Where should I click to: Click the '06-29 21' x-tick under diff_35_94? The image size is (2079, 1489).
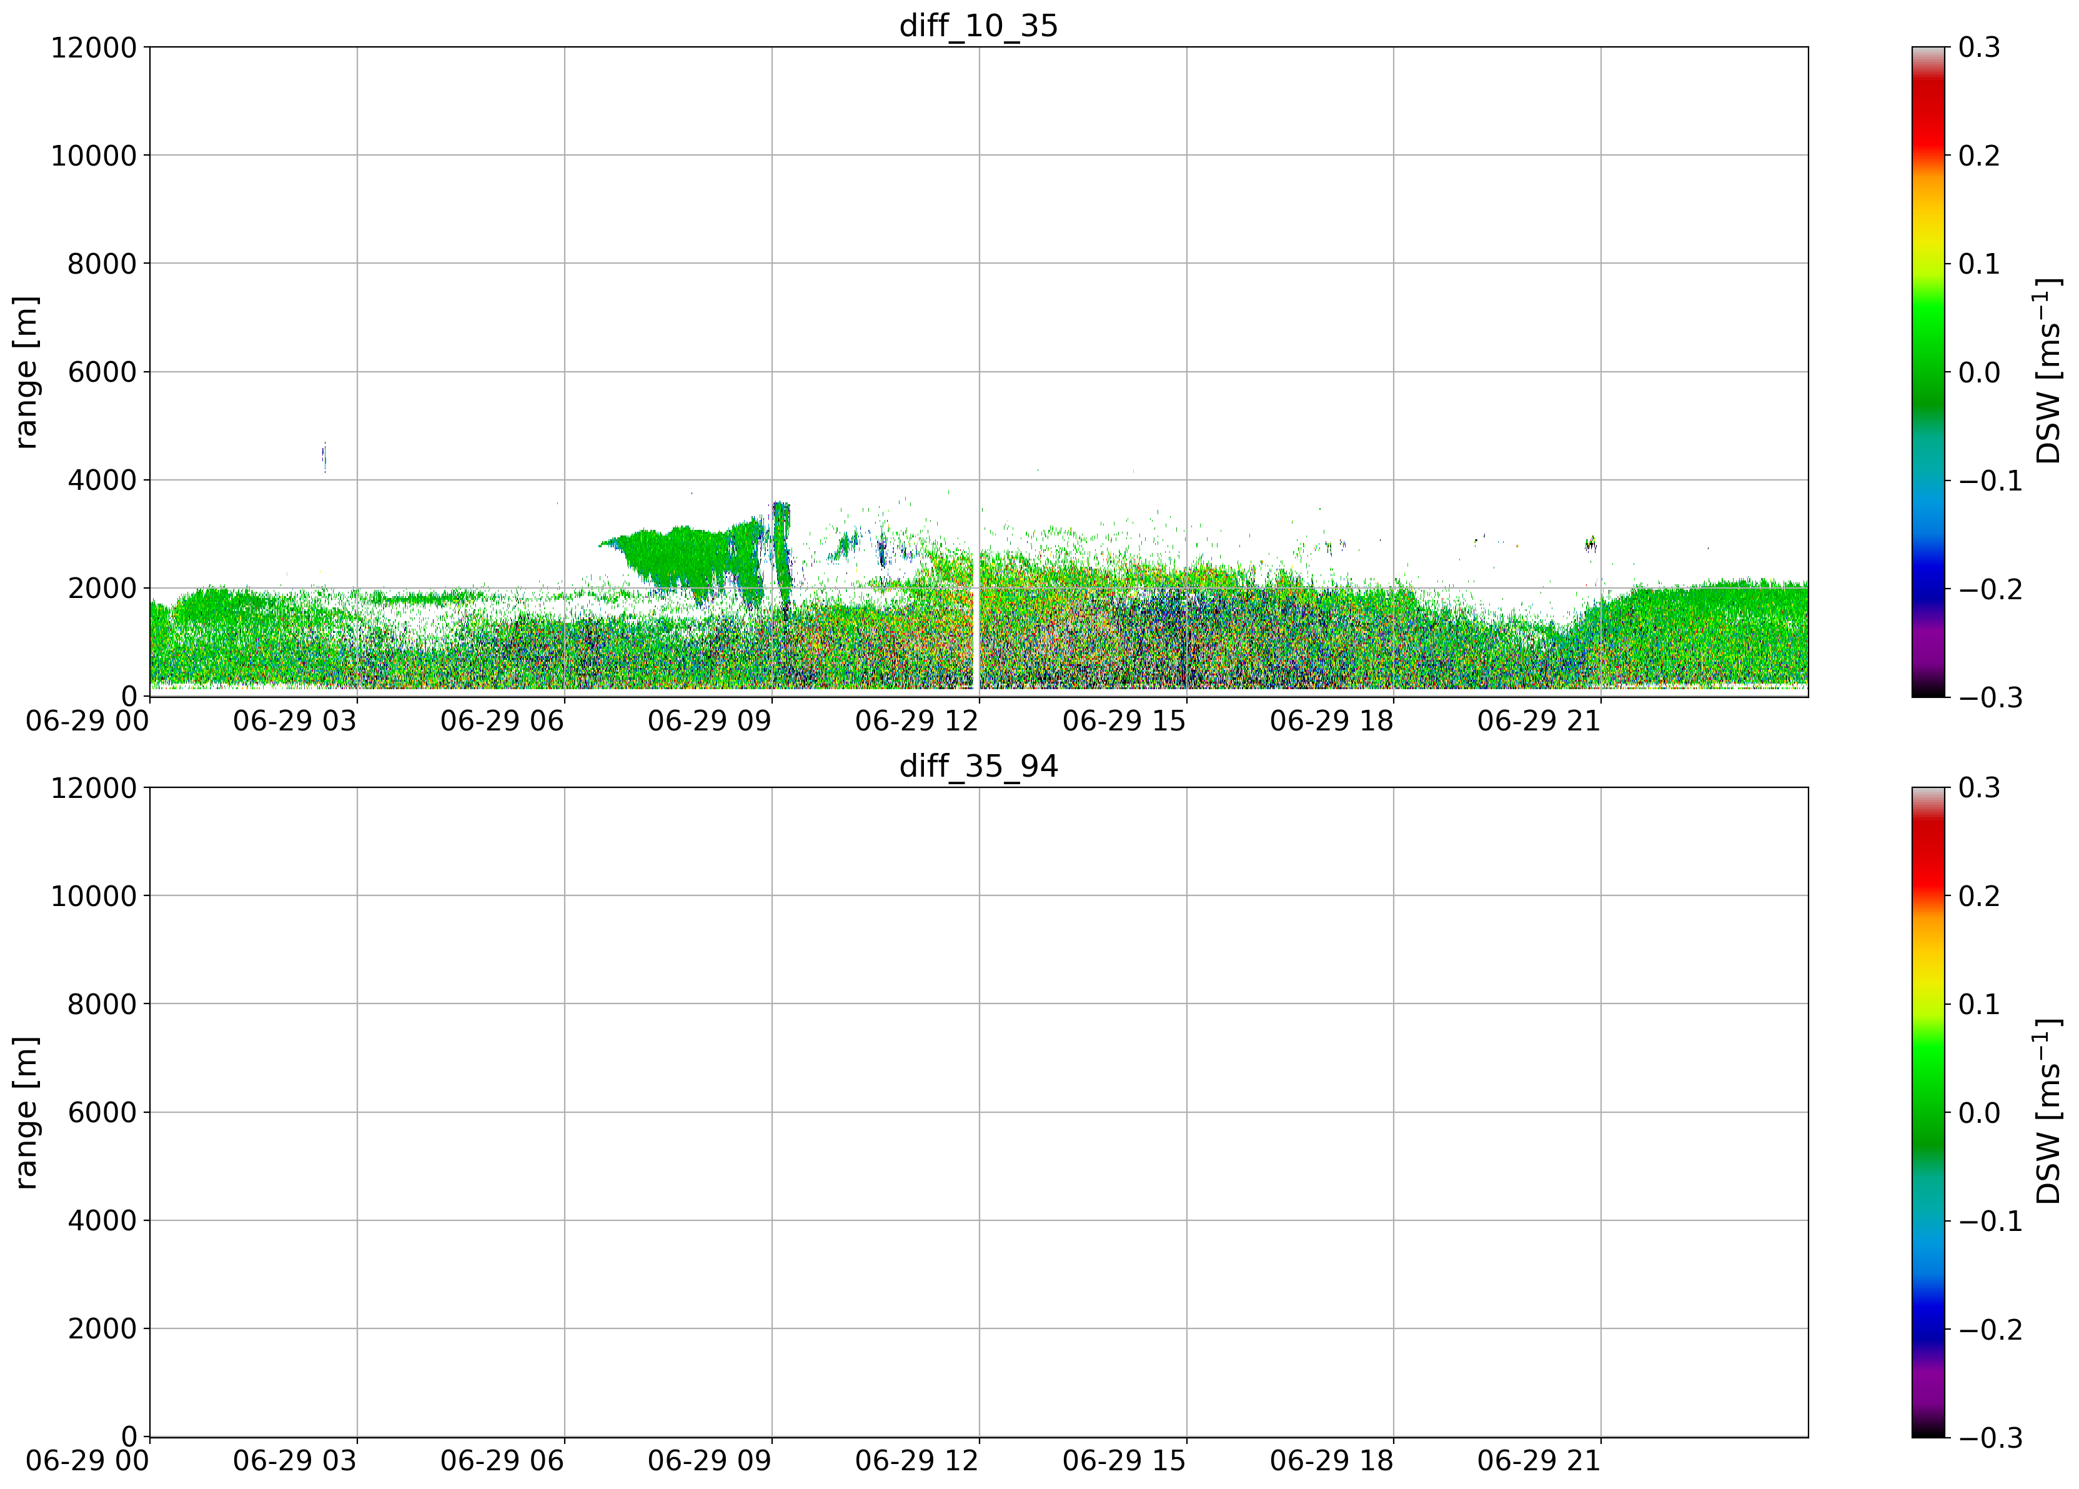pos(1538,1462)
